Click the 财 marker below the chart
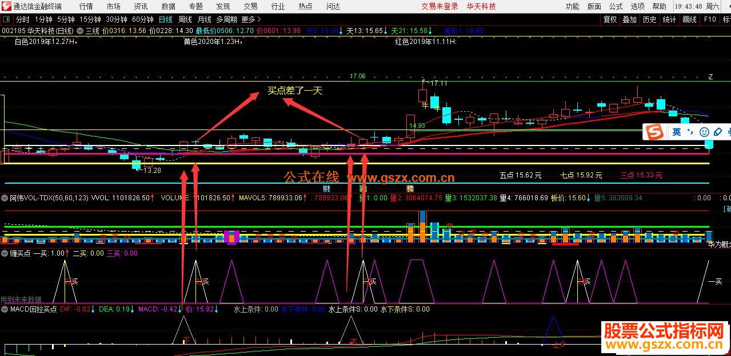This screenshot has height=356, width=731. click(326, 188)
